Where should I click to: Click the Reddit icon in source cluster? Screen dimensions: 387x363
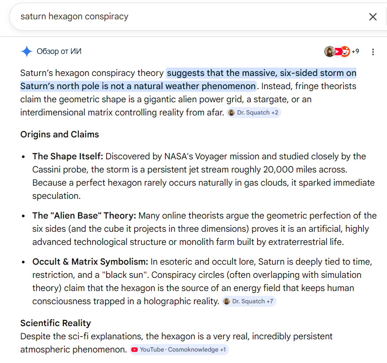coord(346,52)
